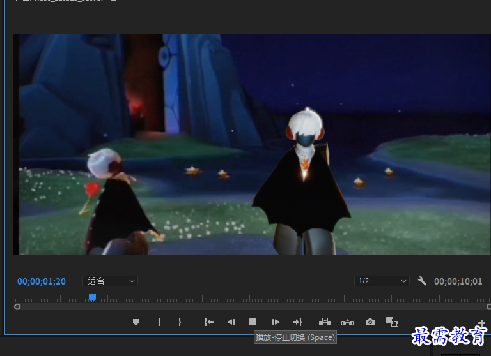Click the 00;00;01;20 playhead timecode
The width and height of the screenshot is (491, 356).
point(42,281)
